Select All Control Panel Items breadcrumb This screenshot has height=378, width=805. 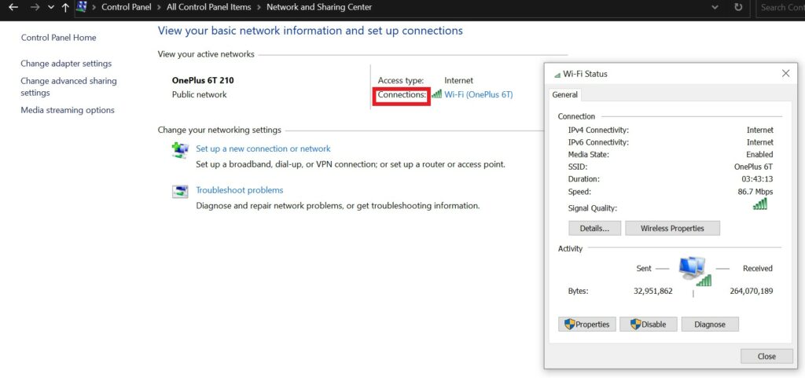click(x=209, y=7)
